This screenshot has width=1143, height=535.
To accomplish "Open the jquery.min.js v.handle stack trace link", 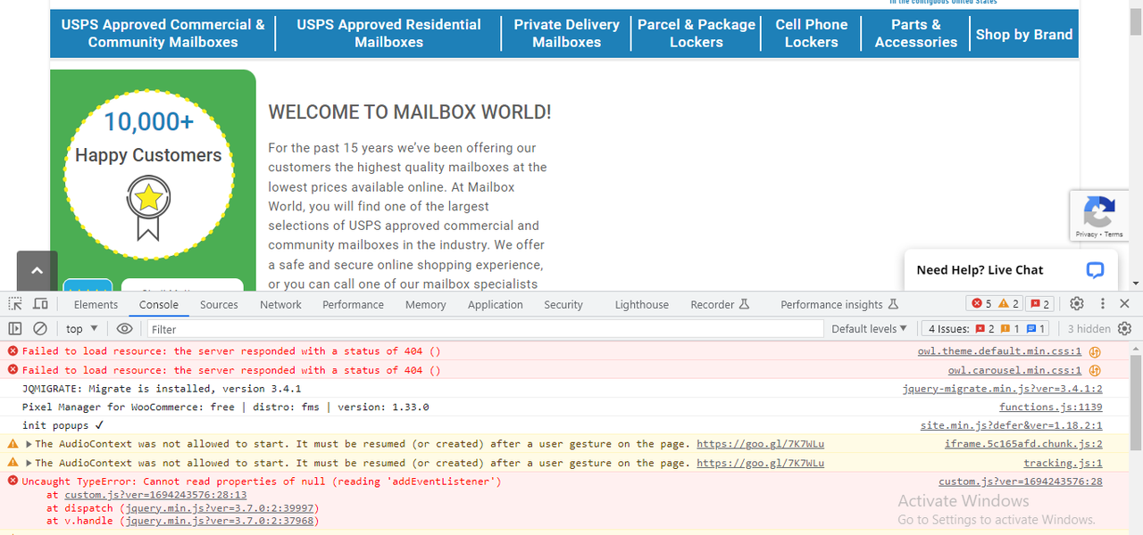I will (x=221, y=521).
